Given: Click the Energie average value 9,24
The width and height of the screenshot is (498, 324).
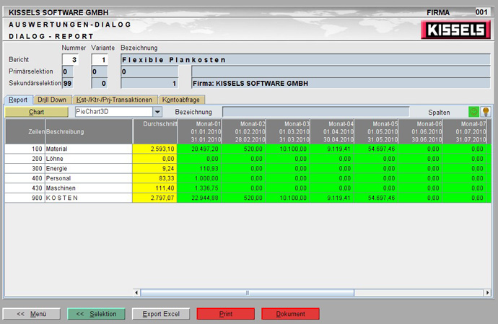Looking at the screenshot, I should point(155,168).
